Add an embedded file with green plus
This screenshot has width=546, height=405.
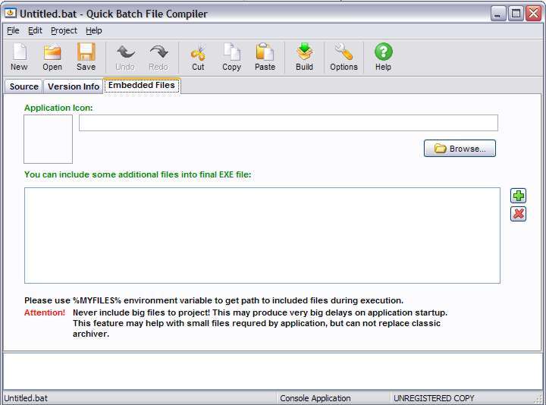point(518,196)
